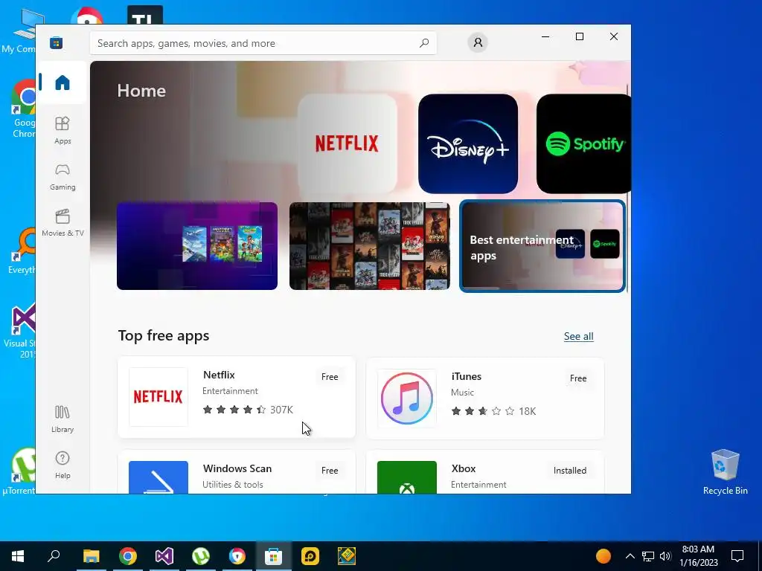Select the Recycle Bin desktop icon
This screenshot has width=762, height=571.
coord(725,472)
